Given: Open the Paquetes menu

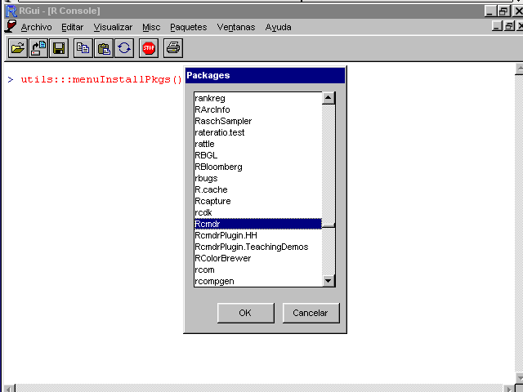Looking at the screenshot, I should coord(188,27).
